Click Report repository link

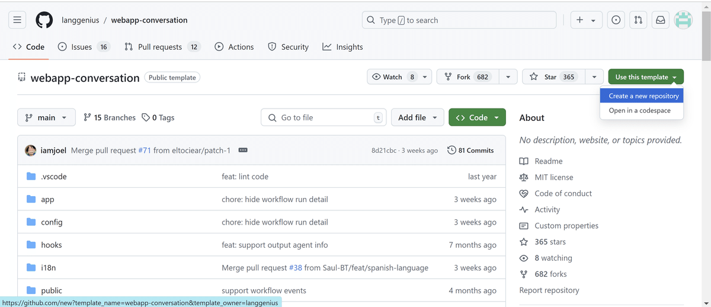point(549,290)
